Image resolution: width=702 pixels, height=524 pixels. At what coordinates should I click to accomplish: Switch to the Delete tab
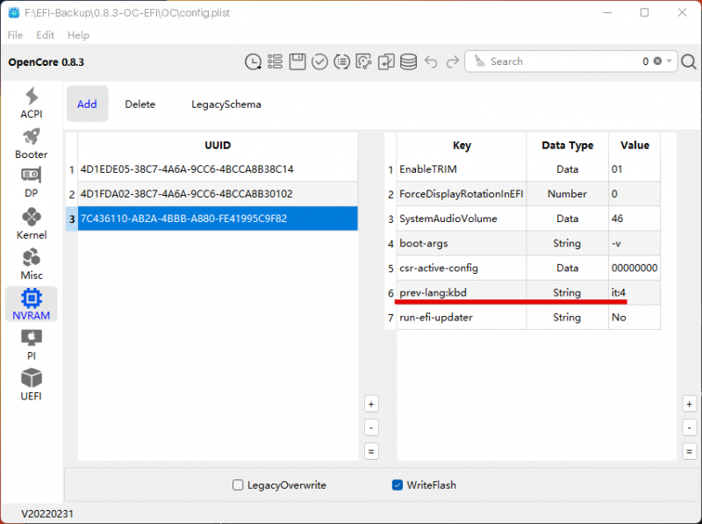coord(140,104)
